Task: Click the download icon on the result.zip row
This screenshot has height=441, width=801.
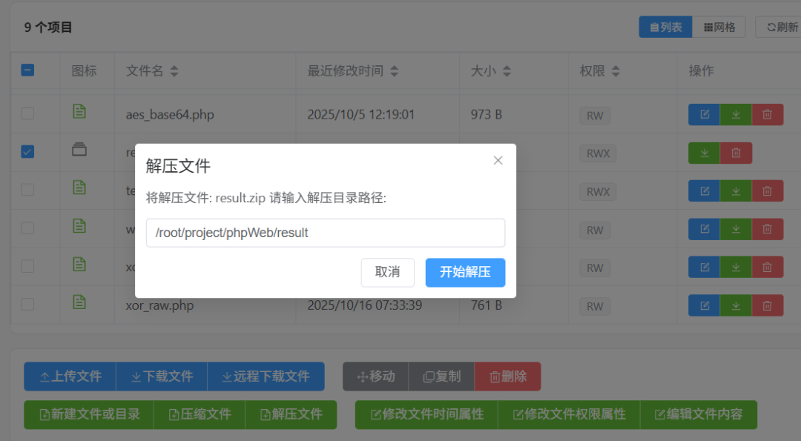Action: click(703, 152)
